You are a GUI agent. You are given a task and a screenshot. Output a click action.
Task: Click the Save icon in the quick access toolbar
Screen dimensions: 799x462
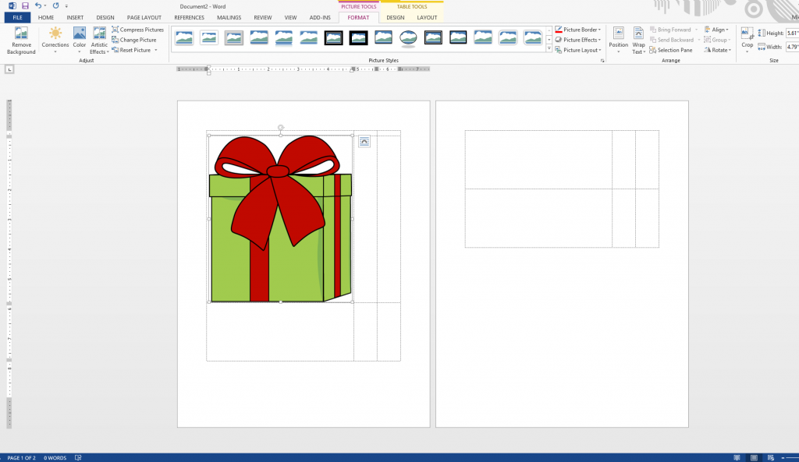(25, 5)
